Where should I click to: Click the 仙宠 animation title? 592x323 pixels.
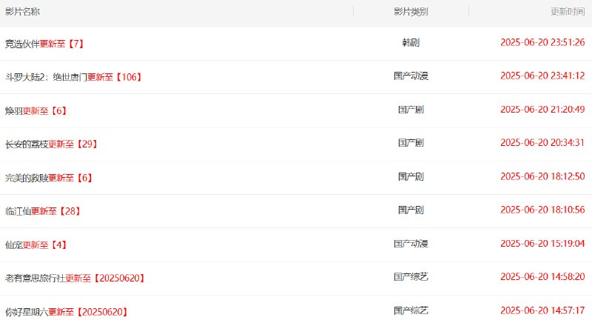tap(36, 244)
